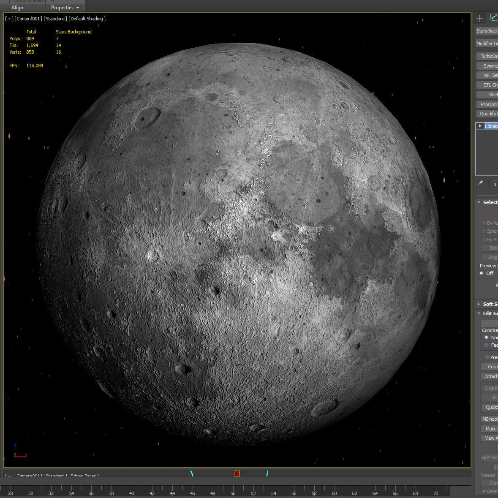Select the Off preview selection radio button

[482, 273]
